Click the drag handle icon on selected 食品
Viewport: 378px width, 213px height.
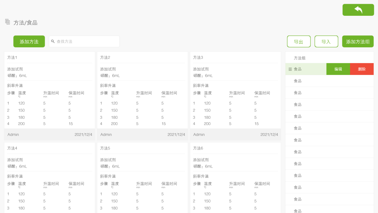click(290, 69)
